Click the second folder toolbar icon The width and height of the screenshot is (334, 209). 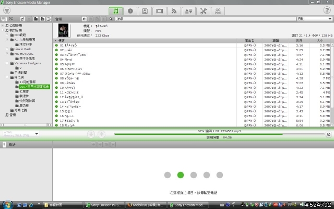coord(42,19)
